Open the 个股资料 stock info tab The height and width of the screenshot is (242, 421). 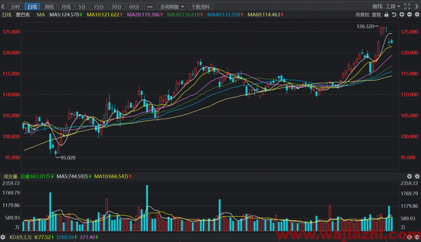click(x=201, y=7)
